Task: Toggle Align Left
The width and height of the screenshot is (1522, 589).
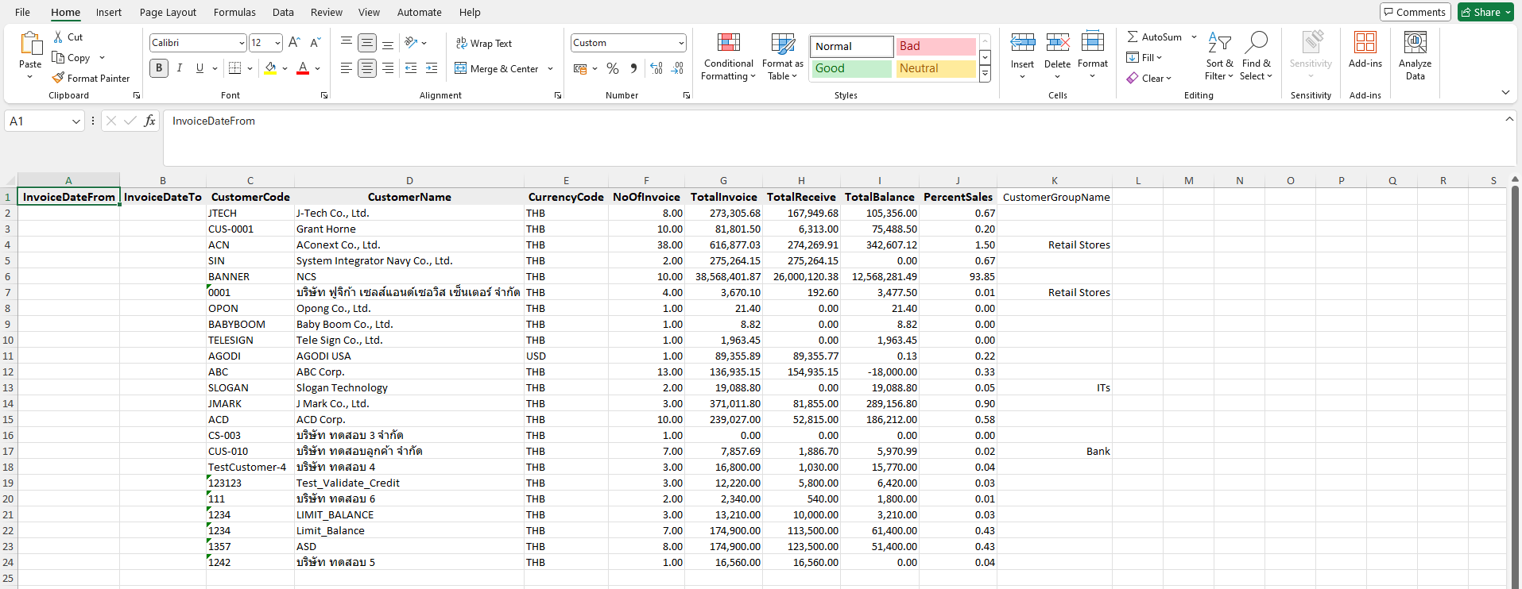Action: point(347,68)
